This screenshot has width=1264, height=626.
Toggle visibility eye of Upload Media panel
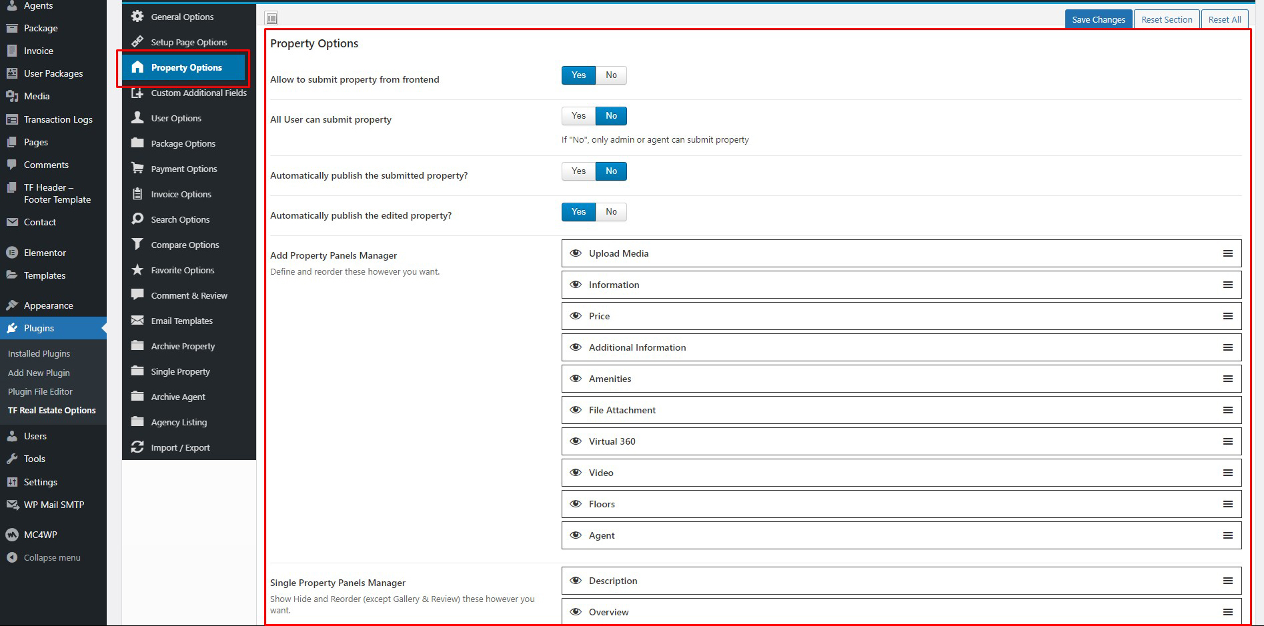(576, 253)
